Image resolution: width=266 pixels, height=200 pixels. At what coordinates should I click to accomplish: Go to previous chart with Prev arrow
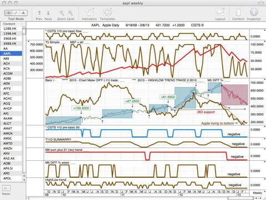pos(39,13)
